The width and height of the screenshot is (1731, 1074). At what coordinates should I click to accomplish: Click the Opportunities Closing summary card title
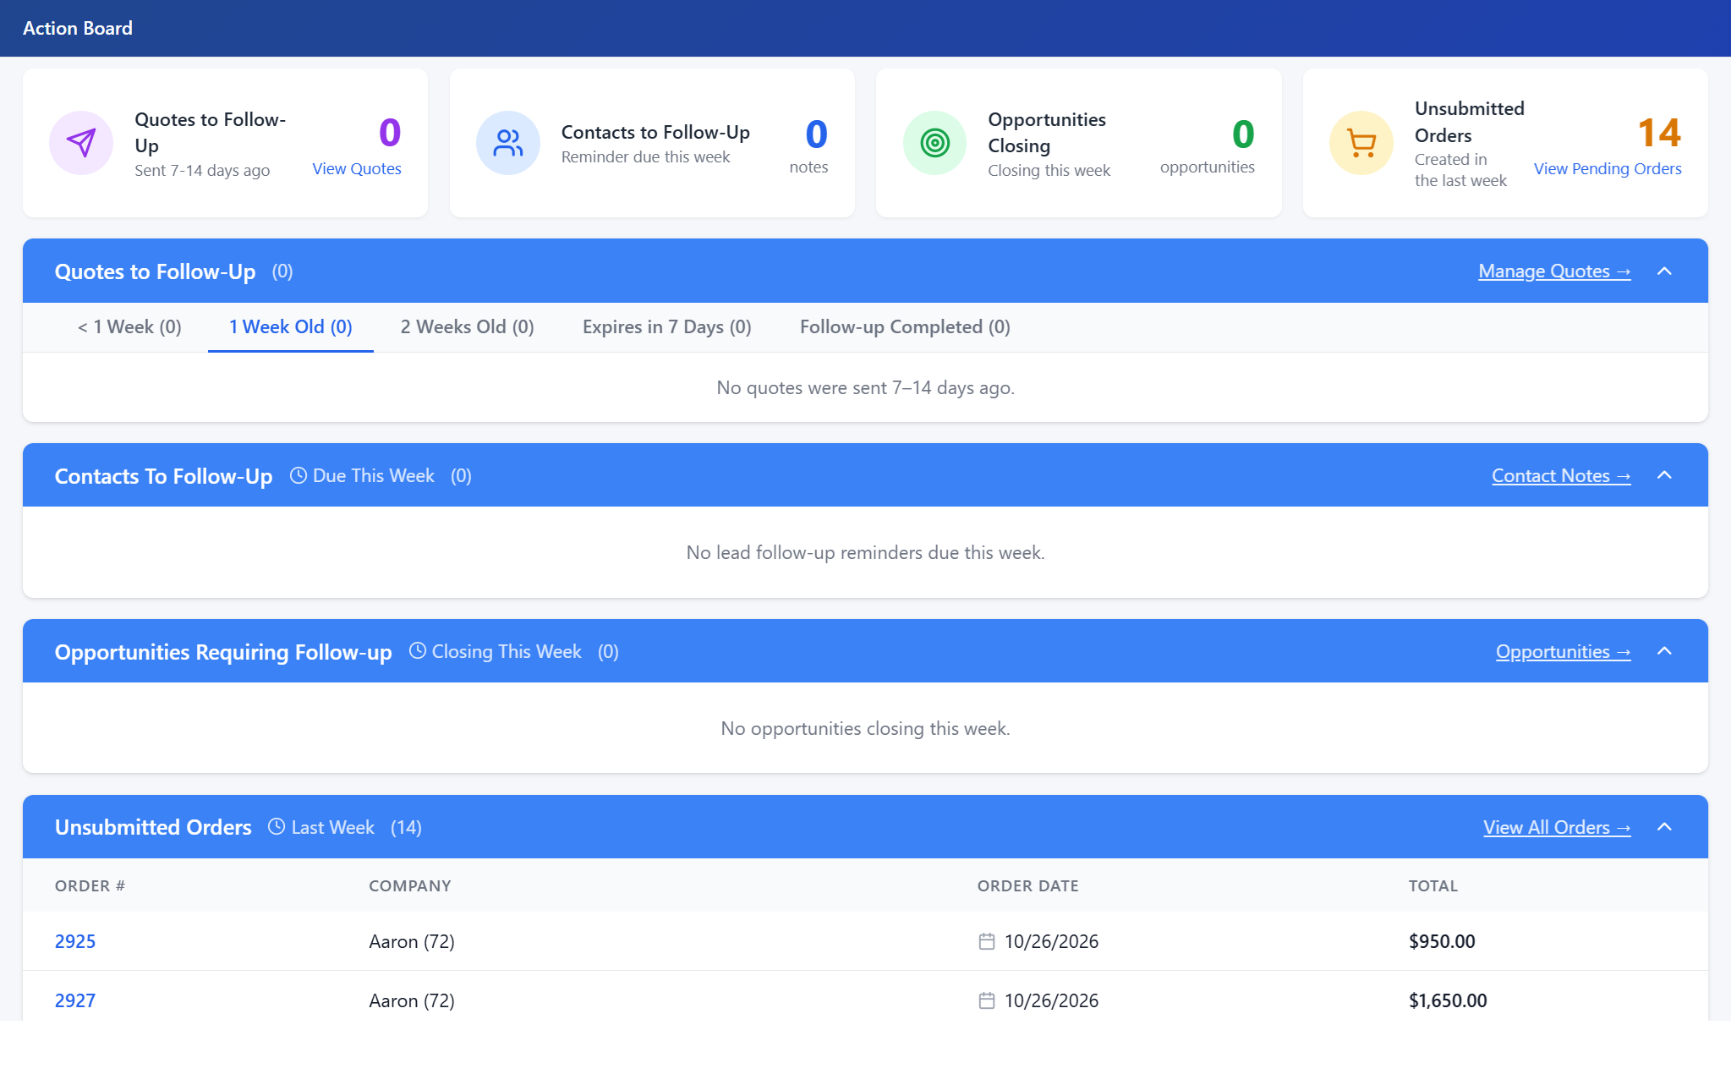click(x=1047, y=133)
